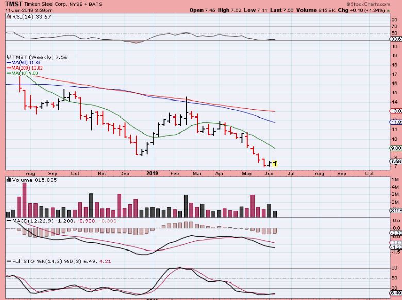Screen dimensions: 402x300
Task: Click the -0.300 histogram value in the legend
Action: click(108, 221)
